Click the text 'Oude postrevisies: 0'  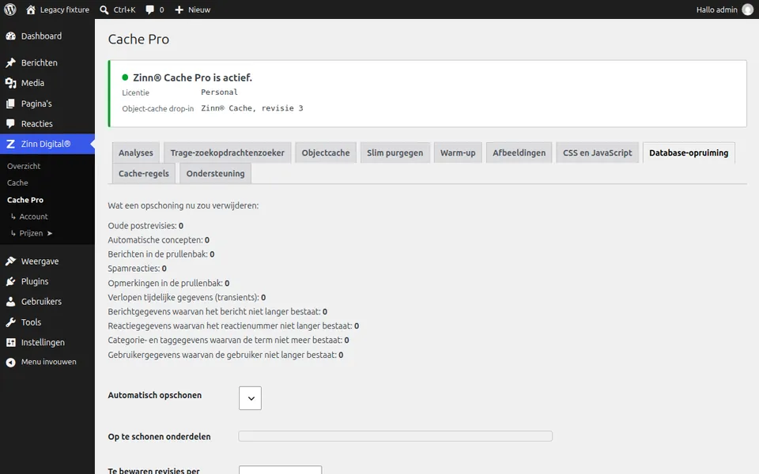[145, 226]
